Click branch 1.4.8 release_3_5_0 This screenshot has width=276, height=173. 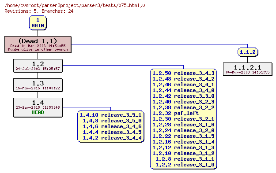point(112,121)
